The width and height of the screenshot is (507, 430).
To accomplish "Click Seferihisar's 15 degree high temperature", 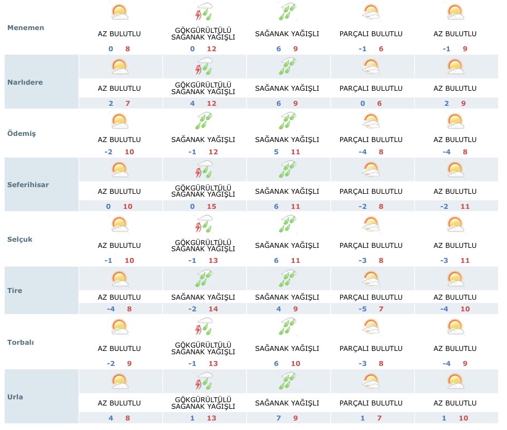I will (211, 207).
